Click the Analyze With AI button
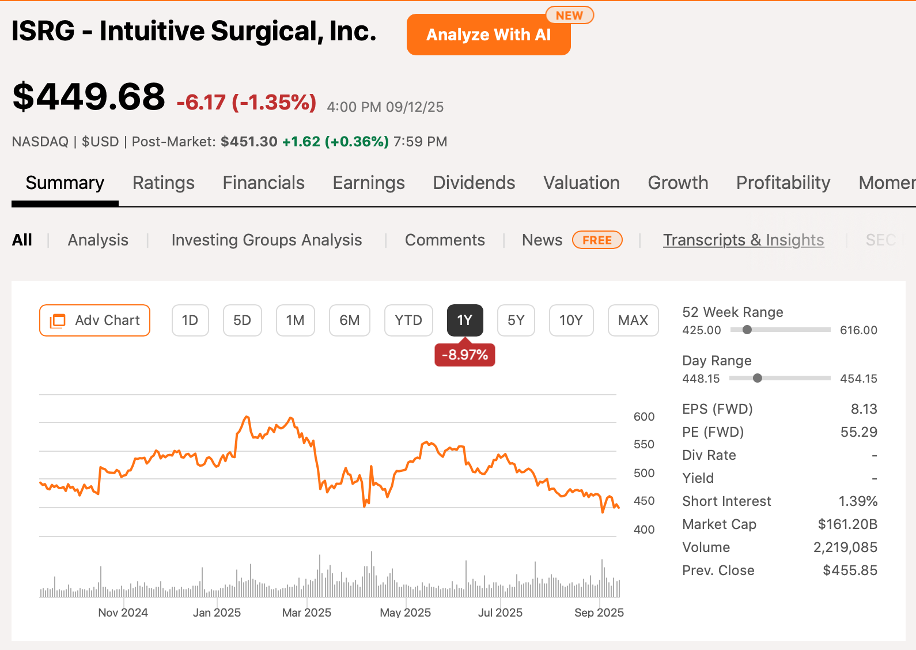 pyautogui.click(x=488, y=35)
